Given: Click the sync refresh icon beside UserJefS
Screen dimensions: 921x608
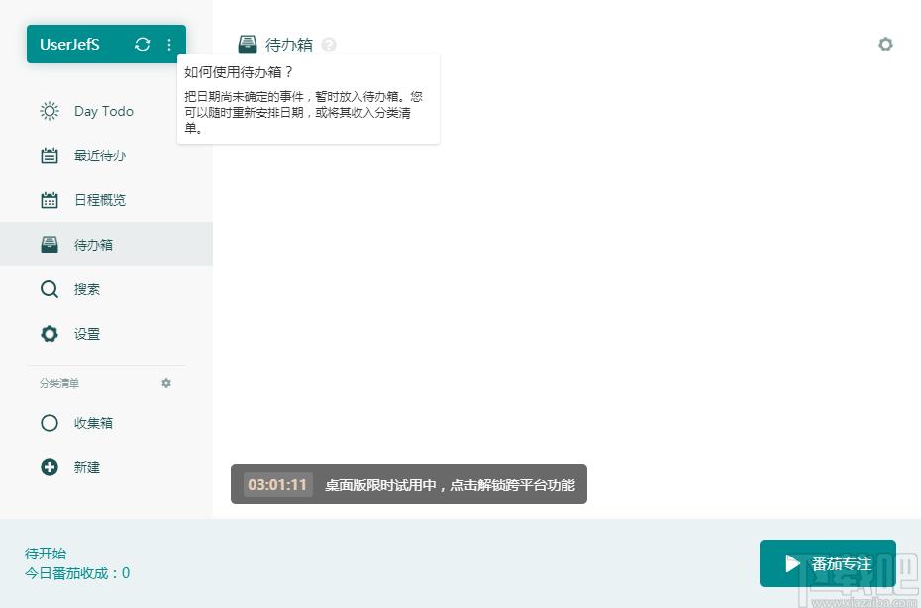Looking at the screenshot, I should click(x=143, y=44).
